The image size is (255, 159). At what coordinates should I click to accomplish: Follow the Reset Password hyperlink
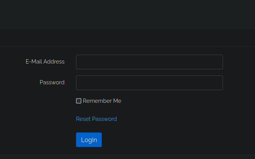(96, 119)
